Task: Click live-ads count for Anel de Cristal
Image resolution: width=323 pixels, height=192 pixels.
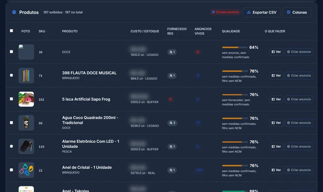Action: (199, 170)
